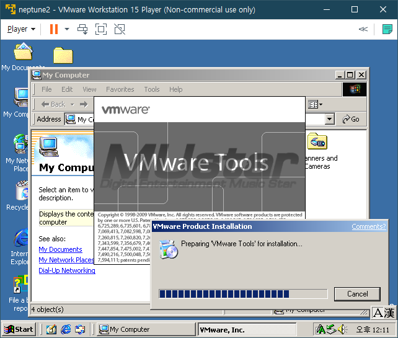
Task: Click the installation progress bar
Action: (x=243, y=294)
